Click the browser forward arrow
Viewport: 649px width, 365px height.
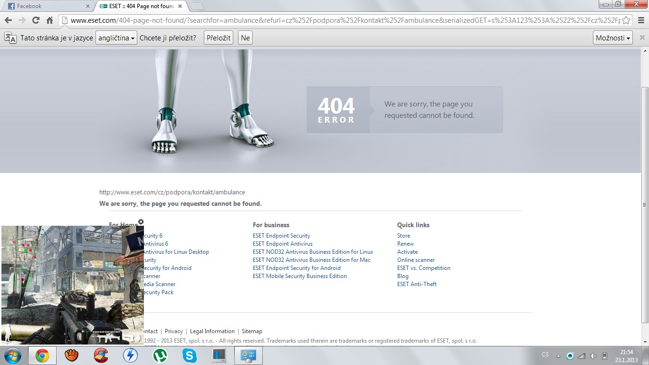[22, 20]
